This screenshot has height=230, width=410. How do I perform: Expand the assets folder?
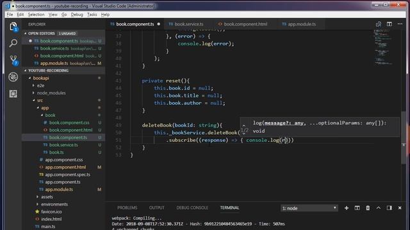37,197
